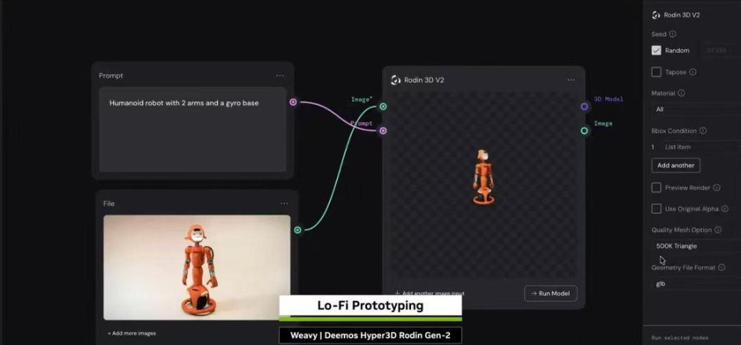Click the Run Model button
Viewport: 741px width, 345px height.
click(550, 294)
